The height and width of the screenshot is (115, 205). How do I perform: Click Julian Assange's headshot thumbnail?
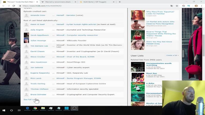coord(26,41)
